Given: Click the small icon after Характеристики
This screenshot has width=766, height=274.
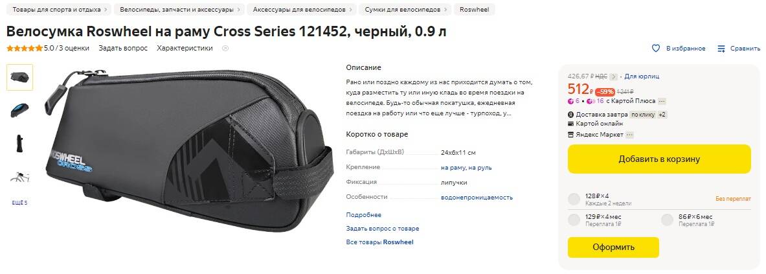Looking at the screenshot, I should [225, 49].
